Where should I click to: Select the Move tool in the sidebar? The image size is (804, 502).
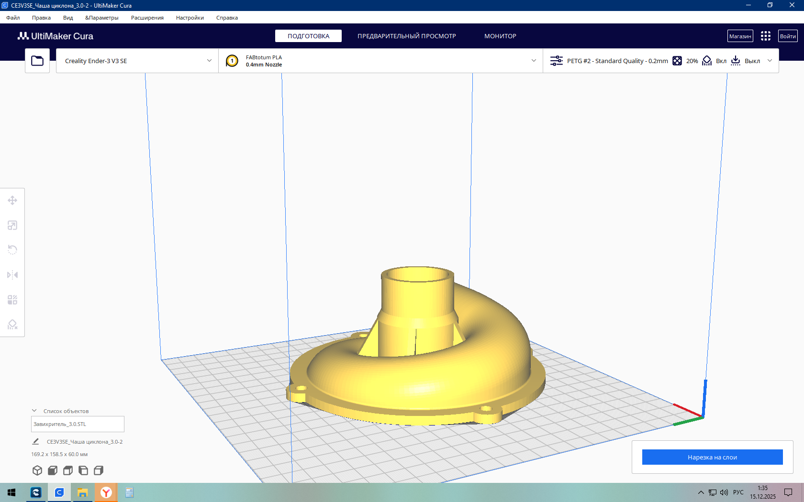coord(12,200)
